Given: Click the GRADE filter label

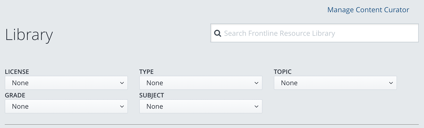Looking at the screenshot, I should click(x=15, y=95).
